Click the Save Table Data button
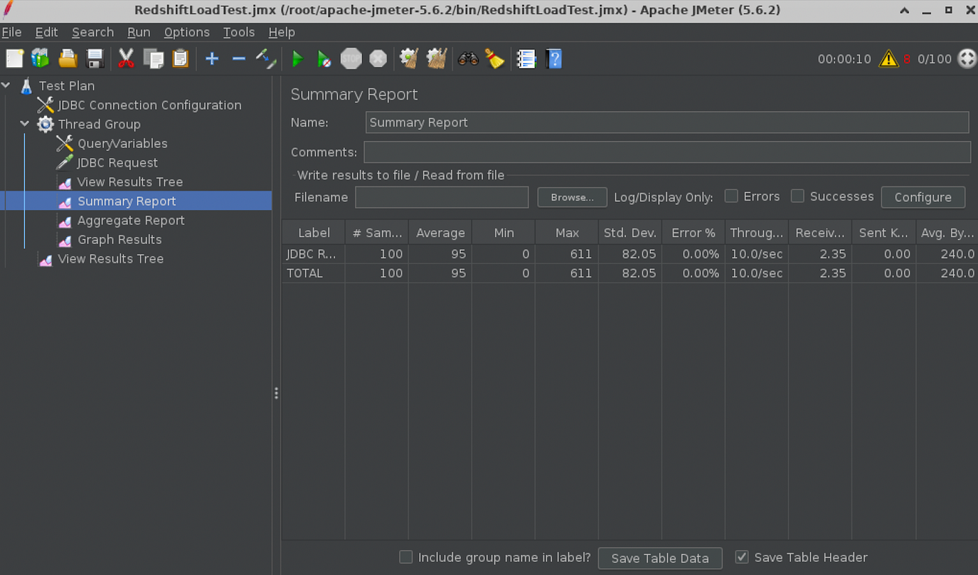Image resolution: width=978 pixels, height=575 pixels. (x=660, y=558)
